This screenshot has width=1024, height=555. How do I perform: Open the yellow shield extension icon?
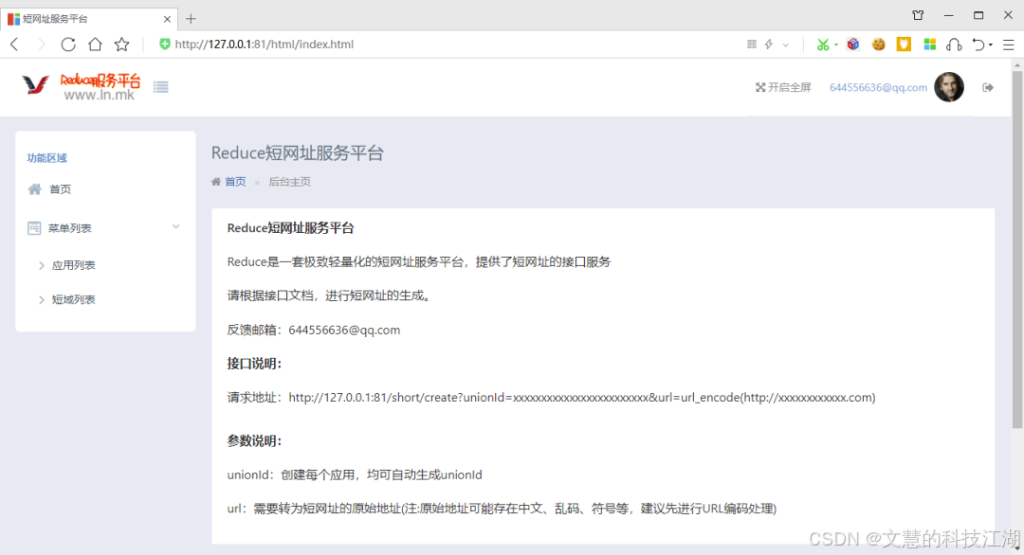[x=904, y=45]
